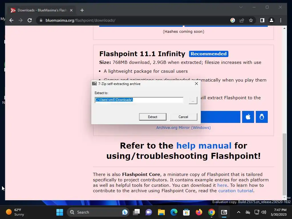The image size is (292, 219).
Task: Open the browse folder '...' button
Action: [x=193, y=100]
